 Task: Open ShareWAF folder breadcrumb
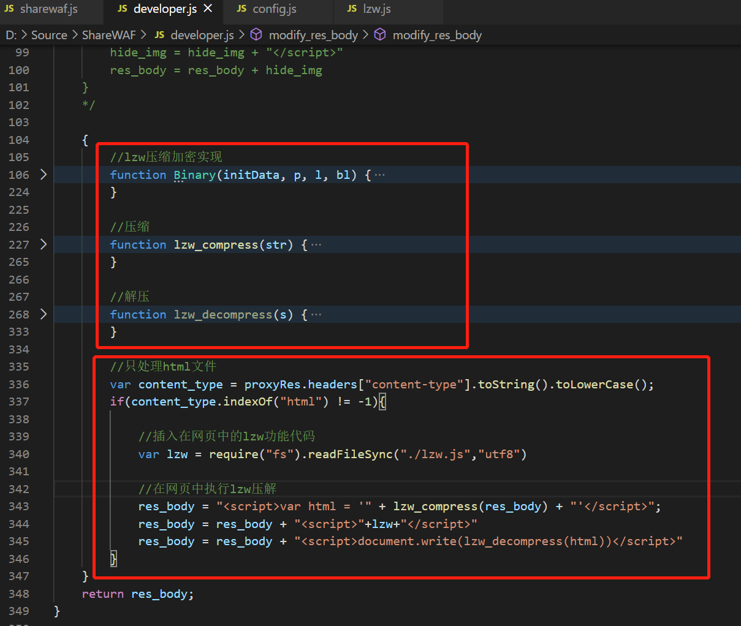click(109, 35)
